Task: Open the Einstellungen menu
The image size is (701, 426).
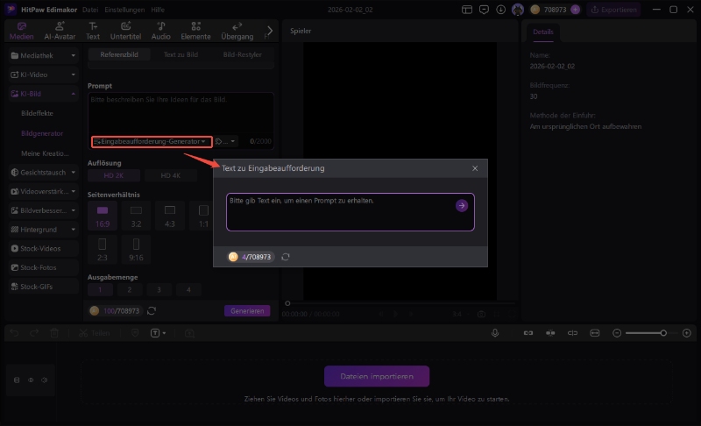Action: pyautogui.click(x=120, y=10)
